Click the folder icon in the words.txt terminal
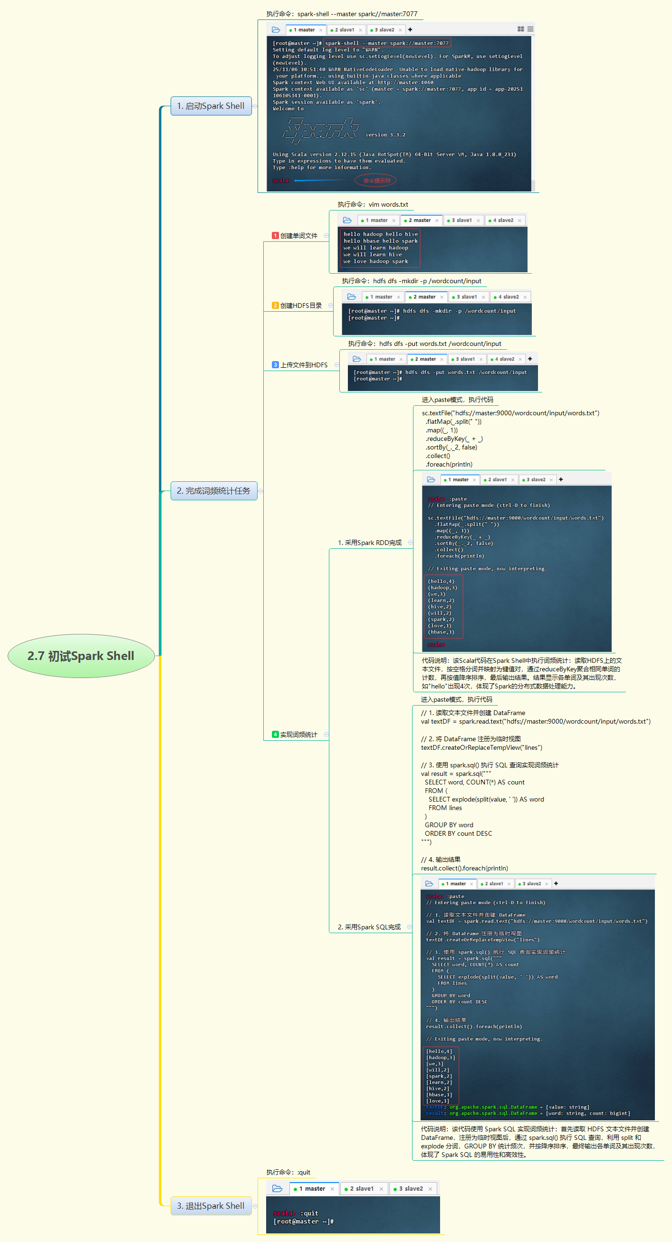 pyautogui.click(x=347, y=220)
